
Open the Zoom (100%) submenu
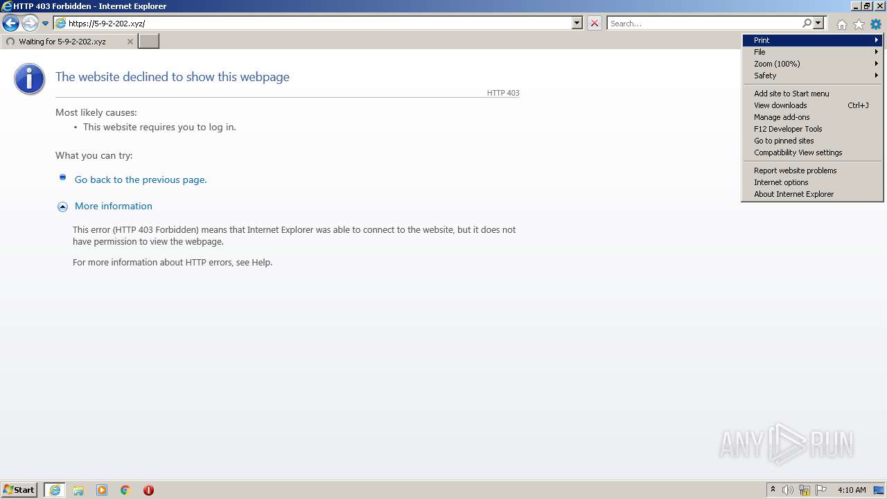click(812, 64)
